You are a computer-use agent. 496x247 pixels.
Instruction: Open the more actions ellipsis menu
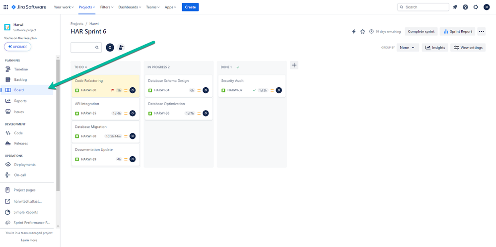pyautogui.click(x=481, y=32)
